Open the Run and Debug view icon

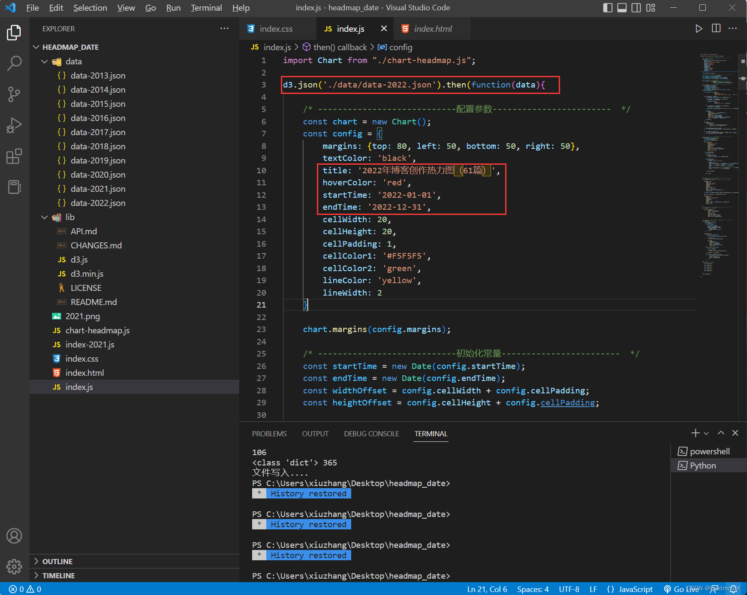coord(14,125)
